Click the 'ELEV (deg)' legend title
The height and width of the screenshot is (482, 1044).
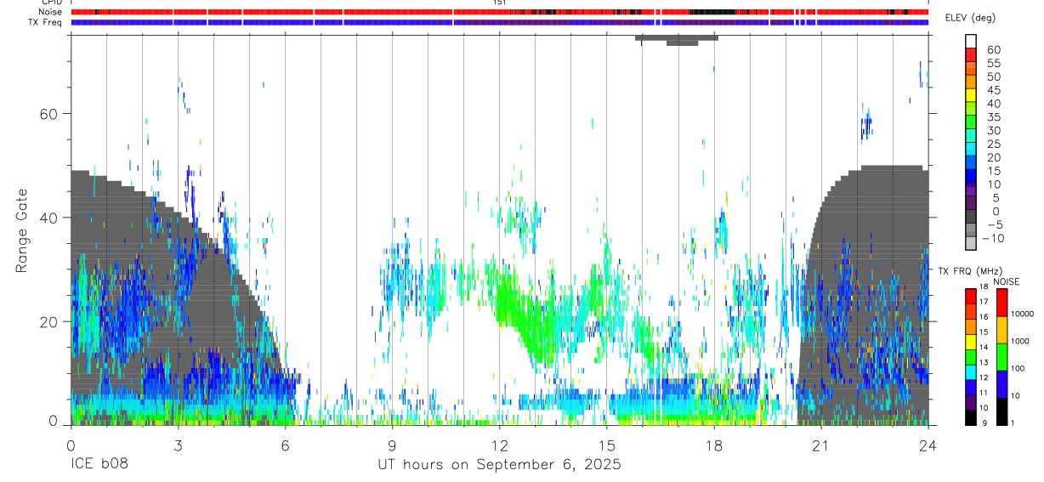(970, 18)
